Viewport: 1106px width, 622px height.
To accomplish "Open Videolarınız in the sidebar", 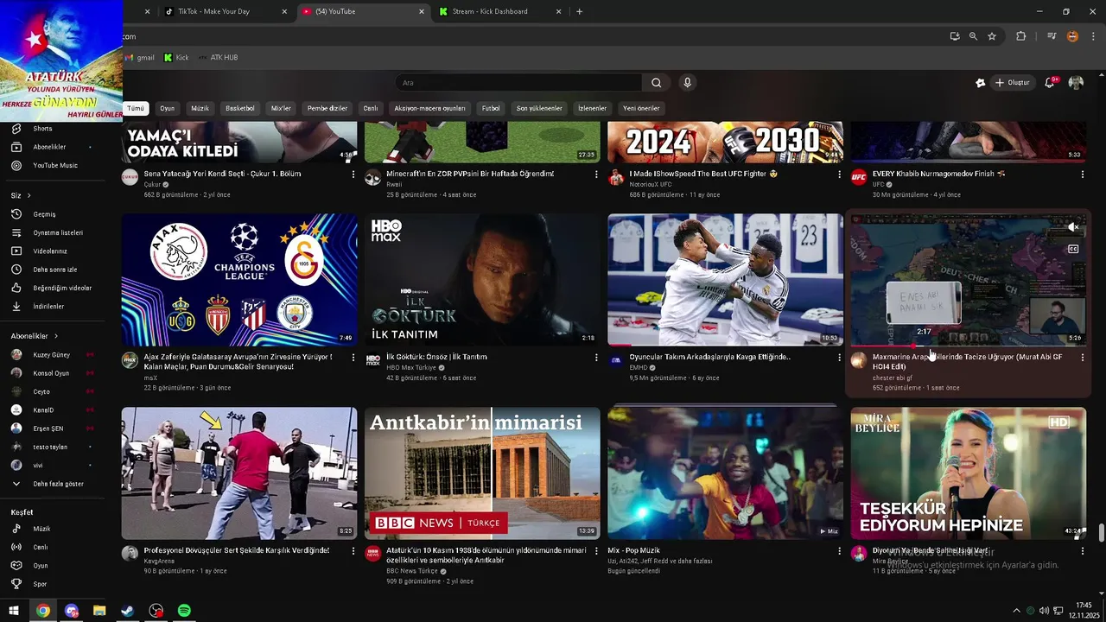I will [52, 251].
